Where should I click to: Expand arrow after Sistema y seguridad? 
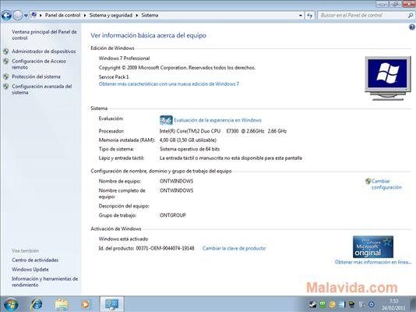[x=137, y=16]
